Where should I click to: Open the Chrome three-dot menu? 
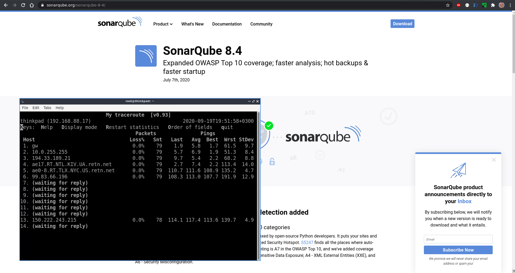click(510, 5)
